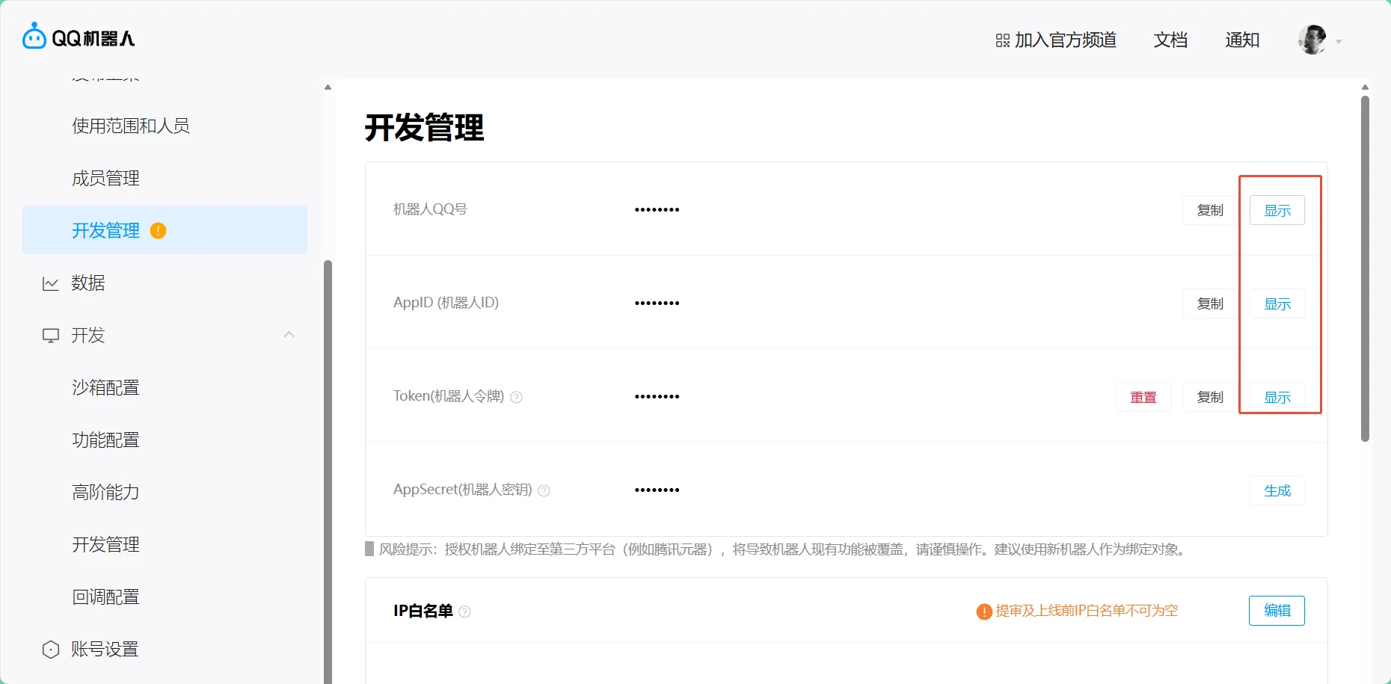The height and width of the screenshot is (684, 1391).
Task: Open 通知 notifications in header
Action: click(x=1242, y=40)
